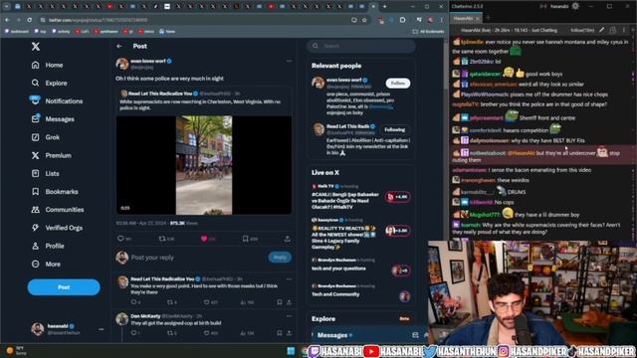Open Home in the X sidebar
Image resolution: width=637 pixels, height=358 pixels.
47,65
